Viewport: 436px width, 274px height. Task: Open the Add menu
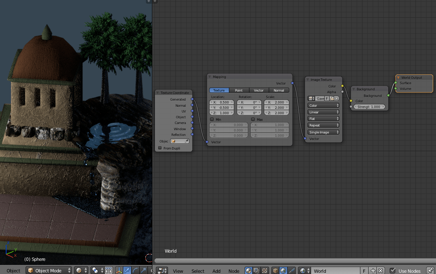pos(216,271)
